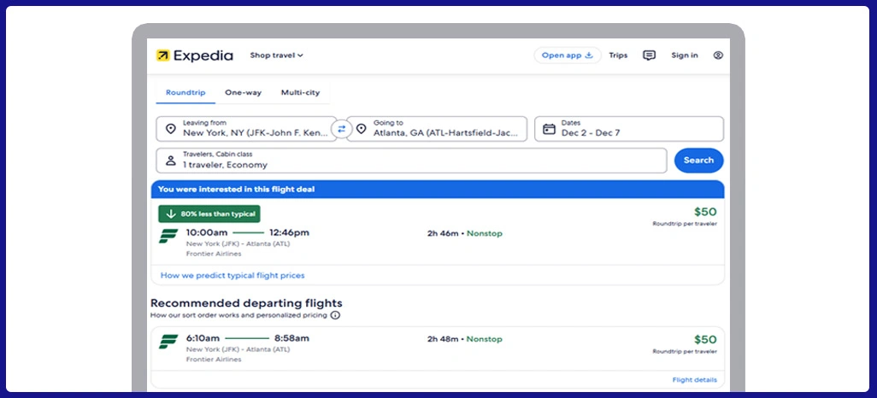This screenshot has height=398, width=877.
Task: Click the Recommended departing flights heading
Action: (246, 303)
